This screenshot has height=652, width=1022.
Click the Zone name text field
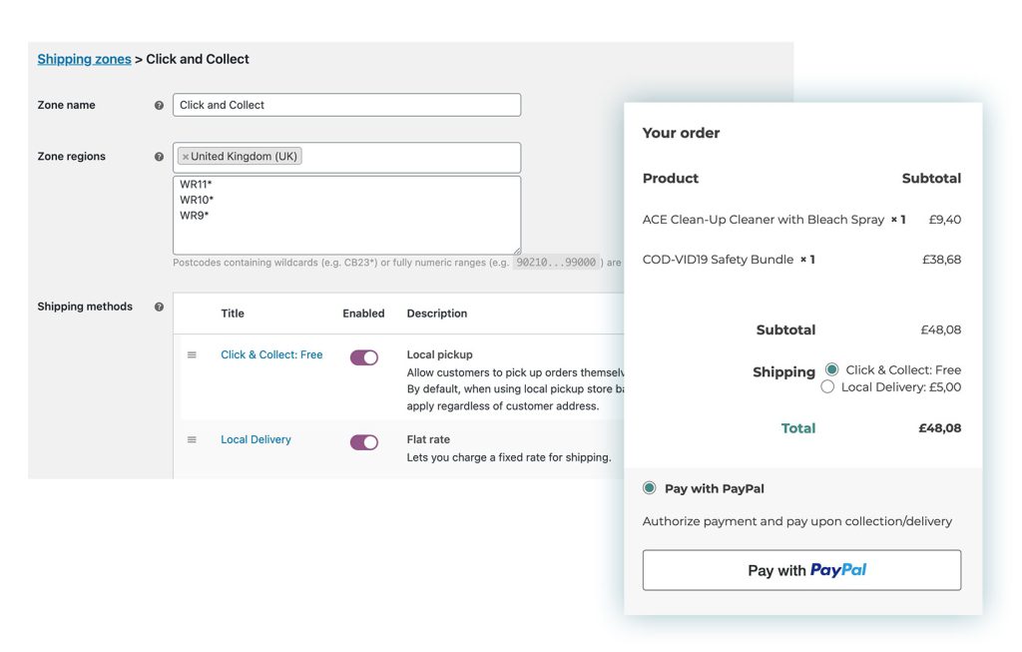(x=346, y=104)
